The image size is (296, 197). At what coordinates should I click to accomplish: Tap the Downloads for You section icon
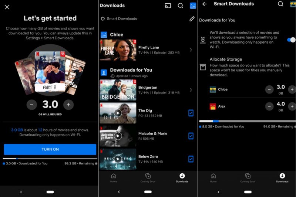tap(104, 72)
